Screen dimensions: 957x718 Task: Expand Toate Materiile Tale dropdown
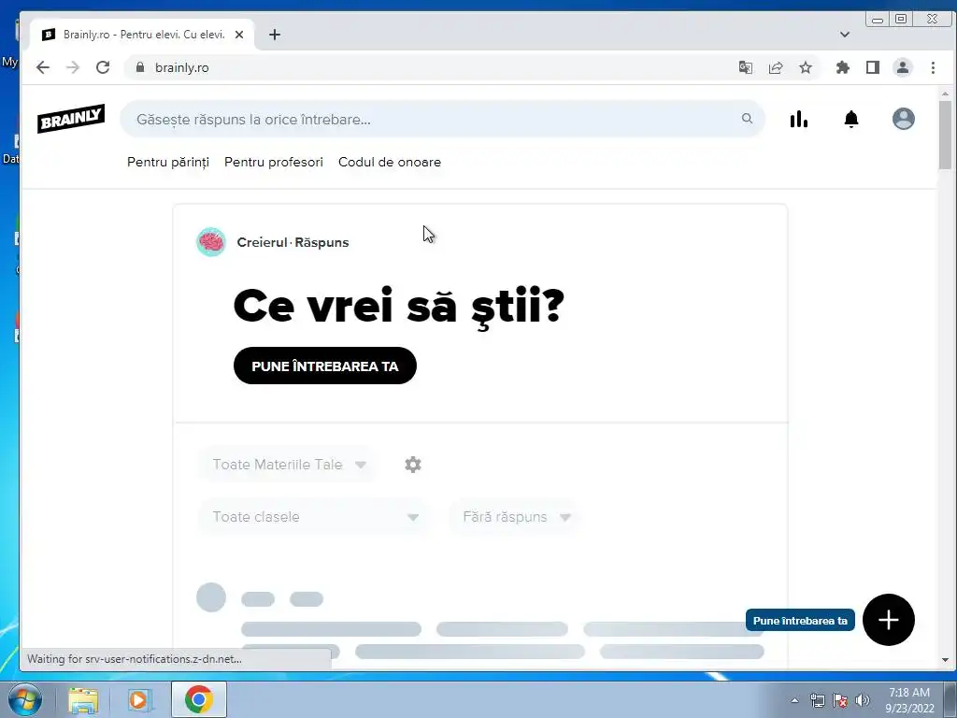click(x=290, y=465)
